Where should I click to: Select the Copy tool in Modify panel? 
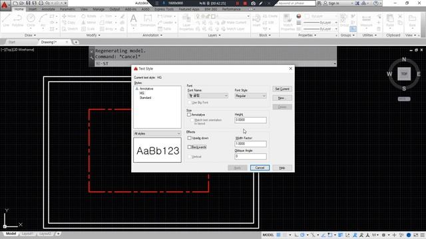click(x=69, y=23)
